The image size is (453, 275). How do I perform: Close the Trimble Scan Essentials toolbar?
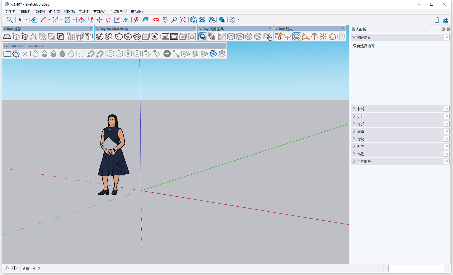tap(224, 46)
